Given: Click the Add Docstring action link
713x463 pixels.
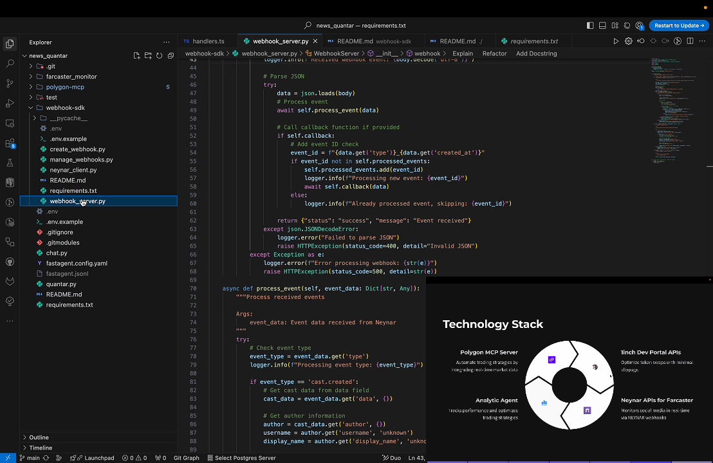Looking at the screenshot, I should tap(536, 53).
